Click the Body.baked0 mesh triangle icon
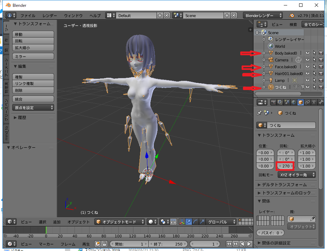Image resolution: width=327 pixels, height=251 pixels. click(x=271, y=53)
